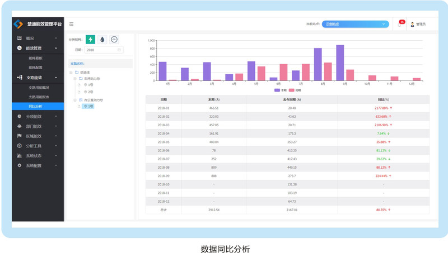Click the 2167.01 total value
Screen dimensions: 448x253
[x=292, y=210]
